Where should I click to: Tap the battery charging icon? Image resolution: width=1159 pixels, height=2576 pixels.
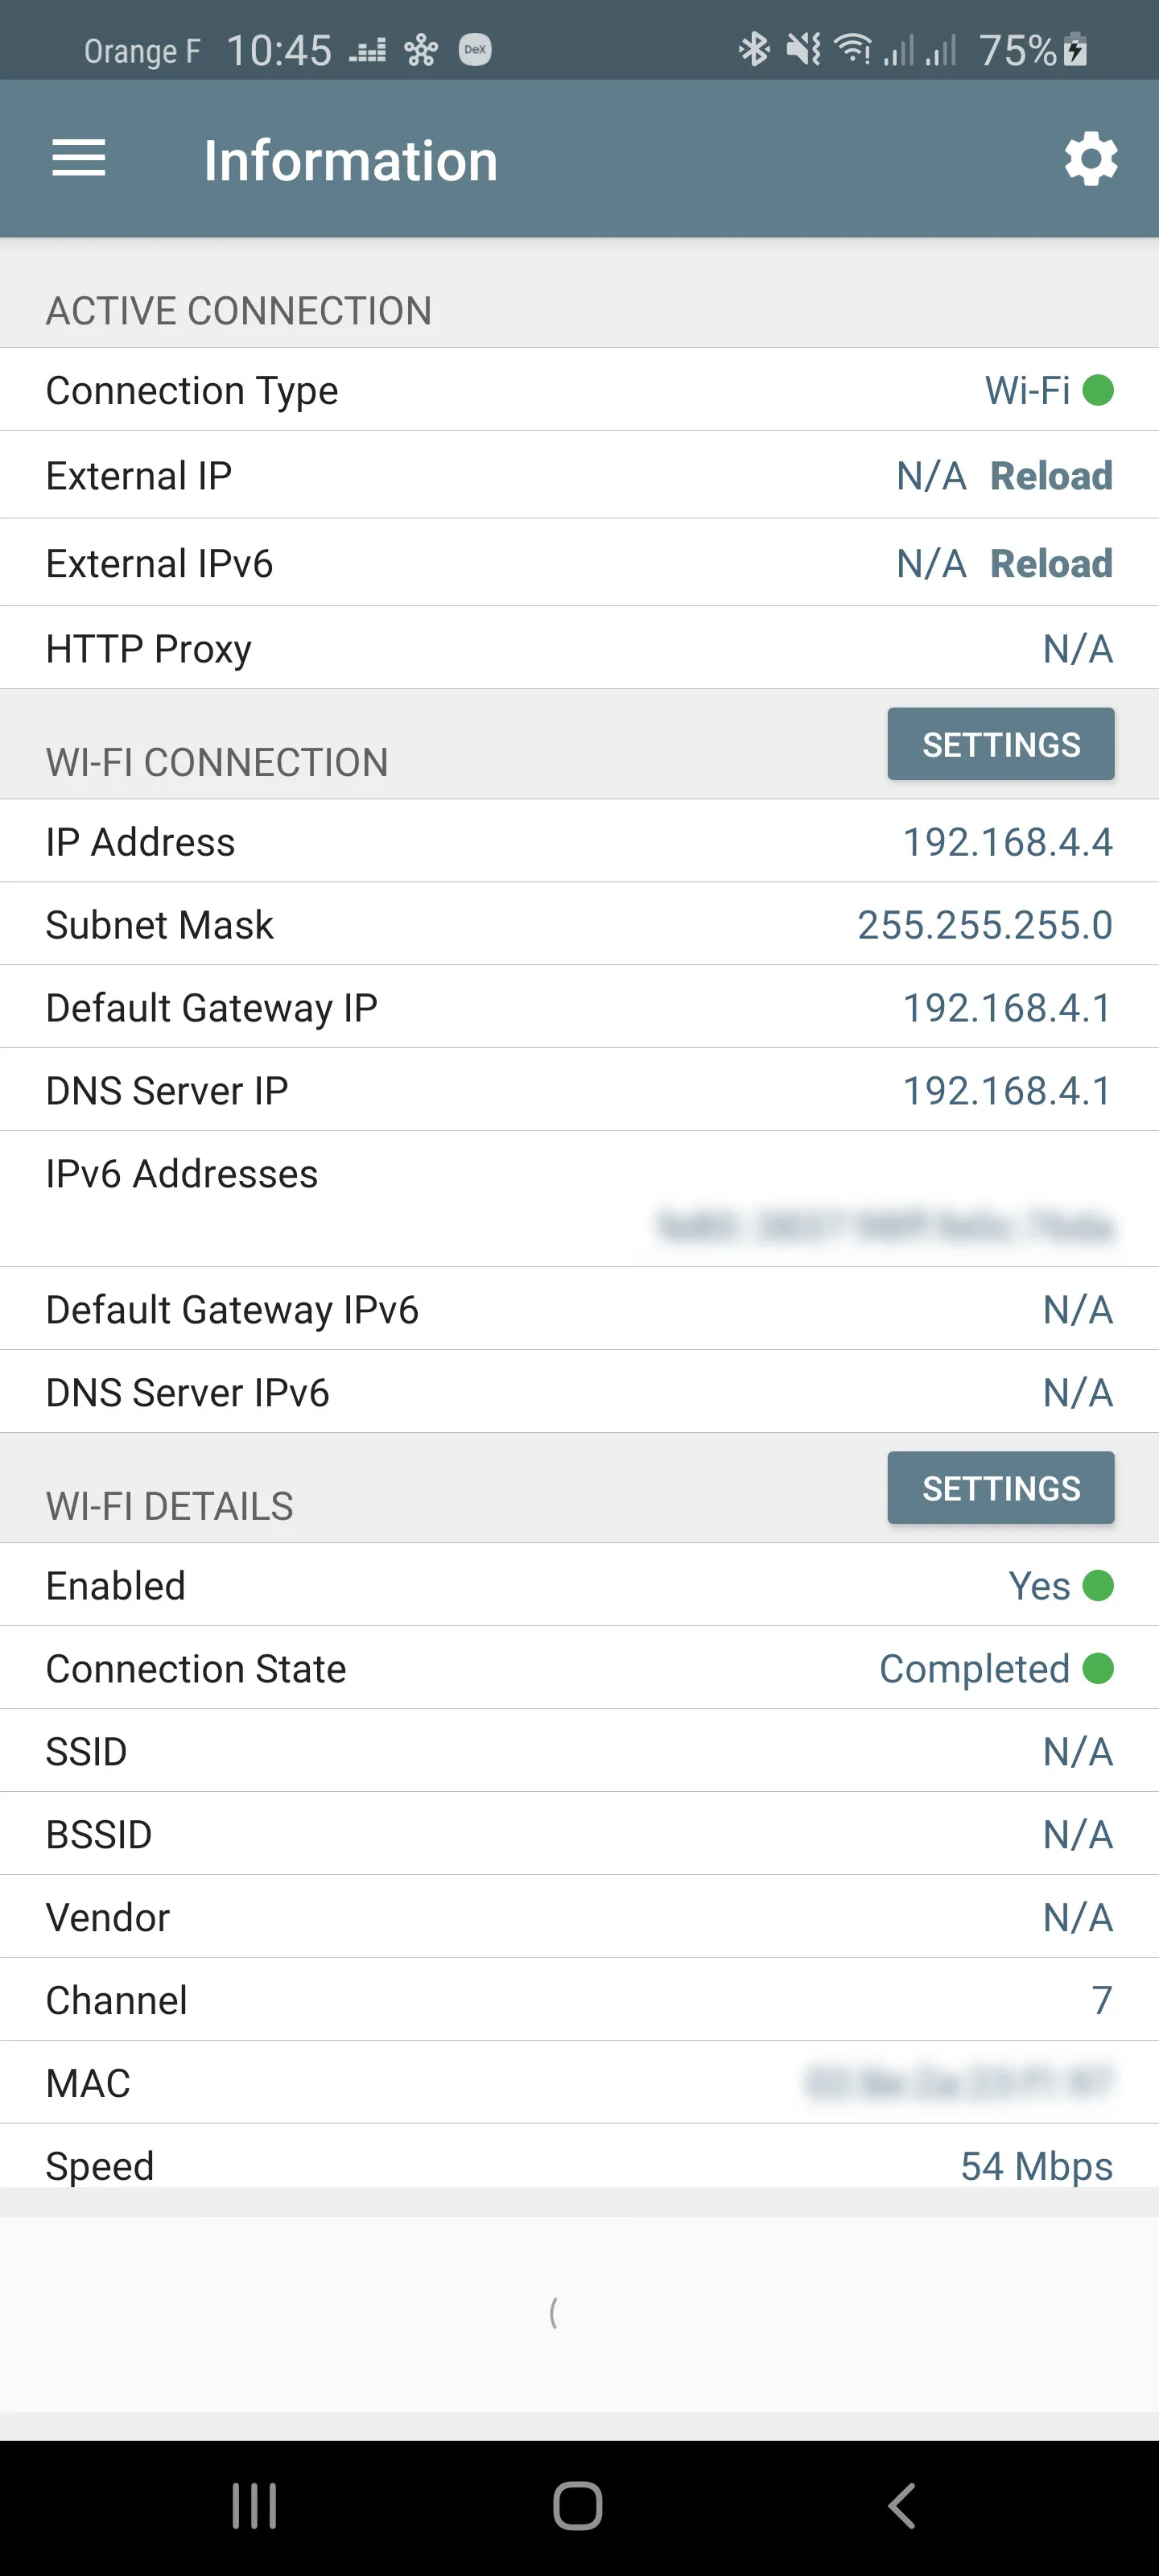click(x=1075, y=49)
